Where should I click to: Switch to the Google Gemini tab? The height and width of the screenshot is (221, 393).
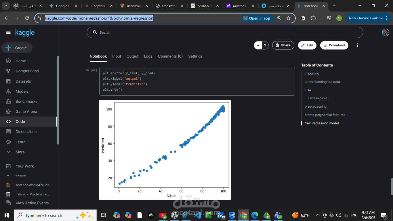[63, 6]
